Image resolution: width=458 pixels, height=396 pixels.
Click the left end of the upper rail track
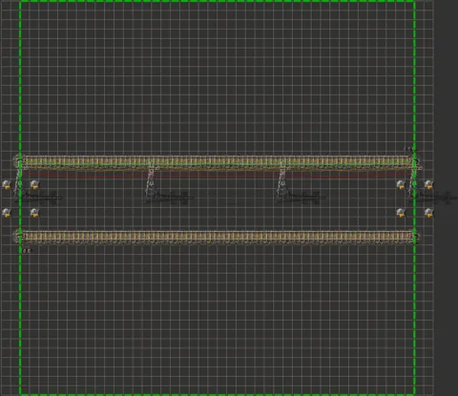[19, 161]
